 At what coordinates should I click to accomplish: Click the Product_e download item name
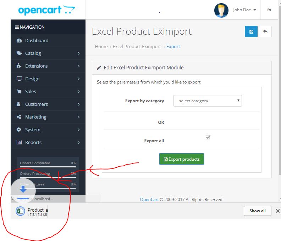click(38, 210)
